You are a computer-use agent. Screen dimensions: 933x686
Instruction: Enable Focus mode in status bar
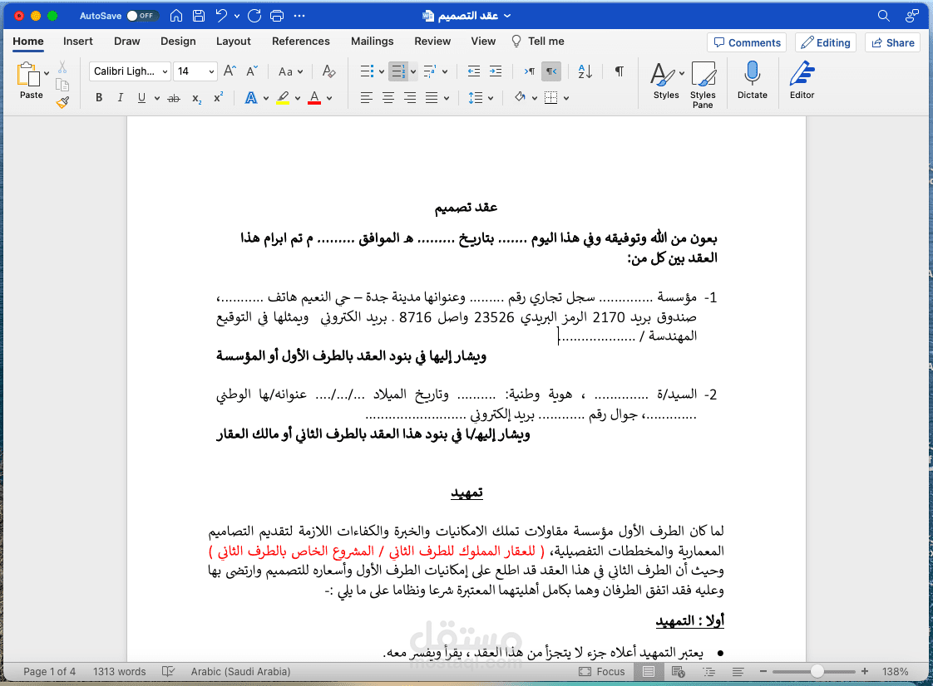[x=601, y=671]
